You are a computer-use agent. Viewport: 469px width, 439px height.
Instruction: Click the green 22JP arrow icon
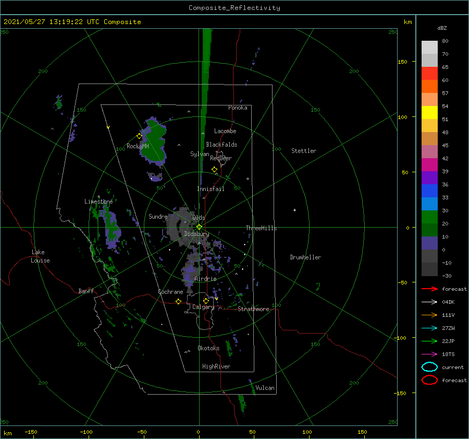click(429, 341)
